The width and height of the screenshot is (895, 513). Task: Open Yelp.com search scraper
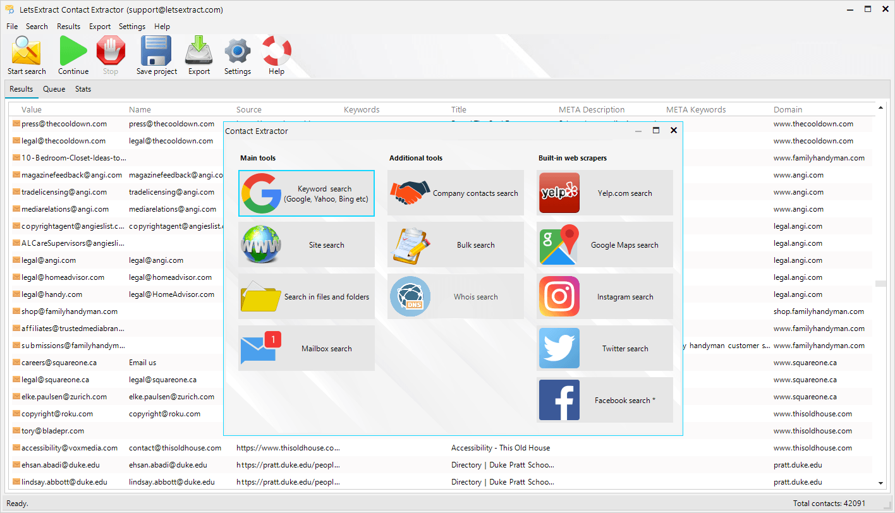click(605, 193)
